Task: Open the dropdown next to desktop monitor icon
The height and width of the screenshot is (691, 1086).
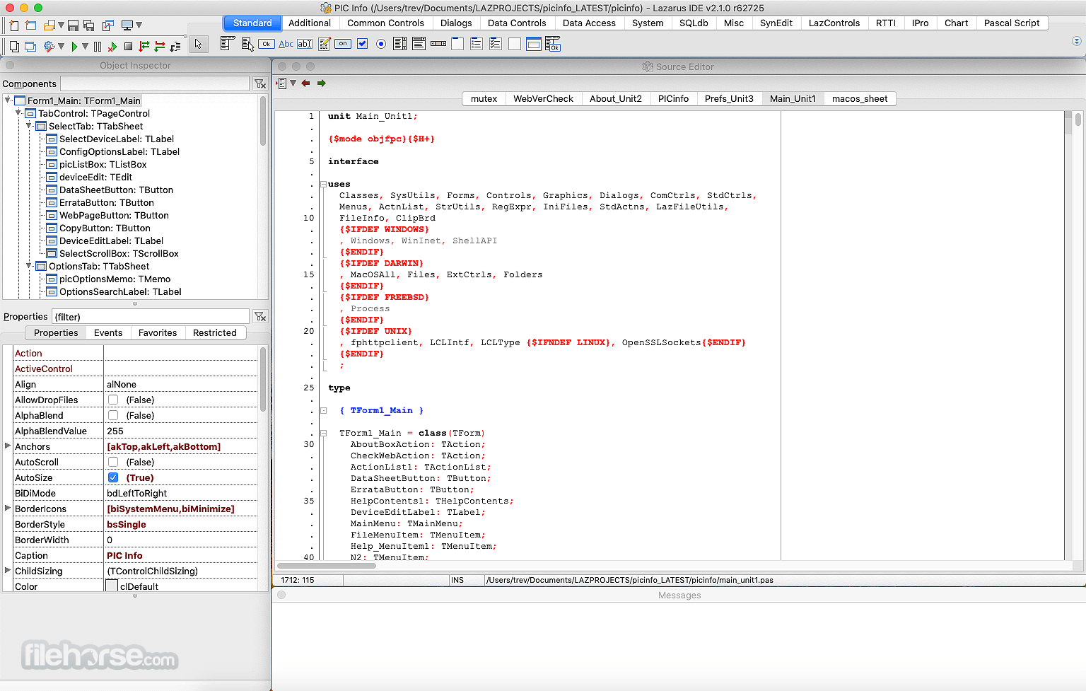Action: click(139, 25)
